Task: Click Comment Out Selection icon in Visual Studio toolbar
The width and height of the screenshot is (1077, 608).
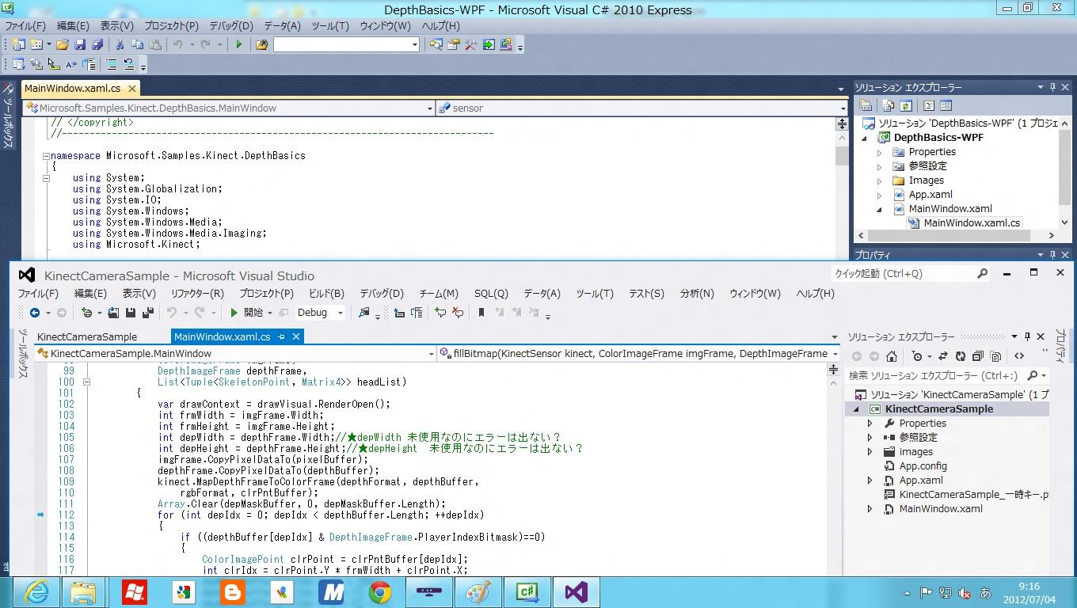Action: [x=440, y=313]
